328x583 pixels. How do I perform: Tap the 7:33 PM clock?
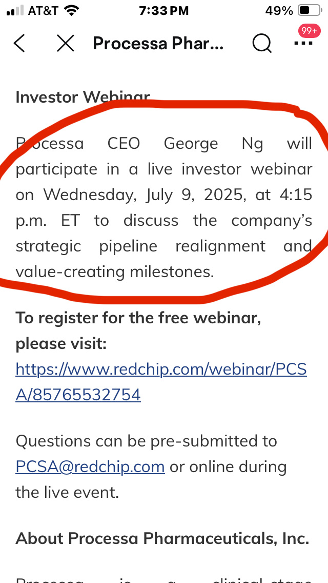[164, 10]
